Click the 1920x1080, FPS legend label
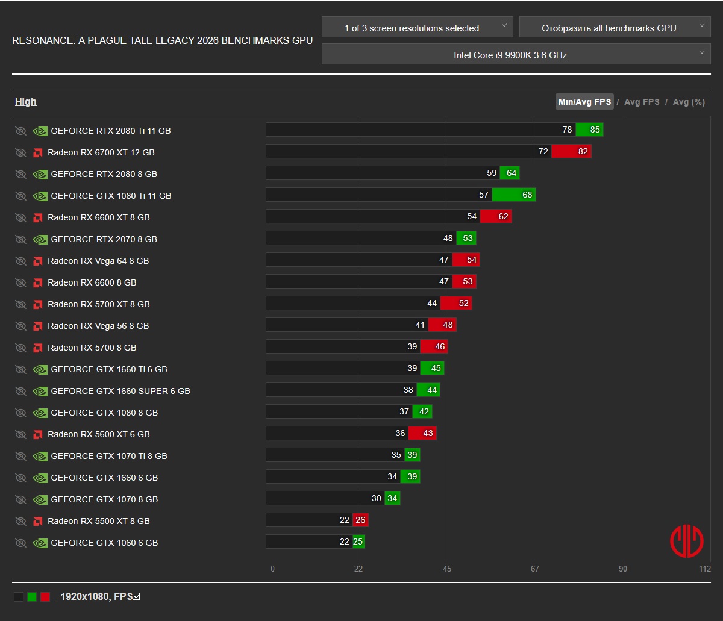 click(x=96, y=597)
